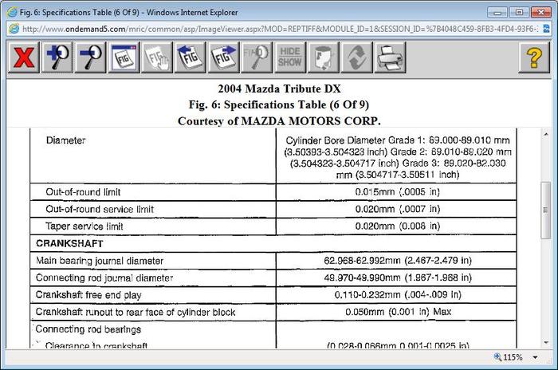558x370 pixels.
Task: Click 'Courtesy of MAZDA MOTORS CORP.' text
Action: coord(279,121)
